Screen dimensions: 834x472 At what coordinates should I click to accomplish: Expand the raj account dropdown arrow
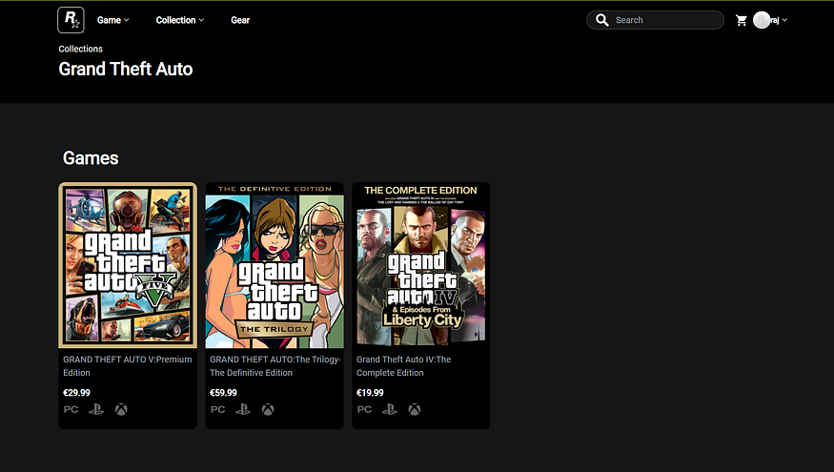coord(784,20)
